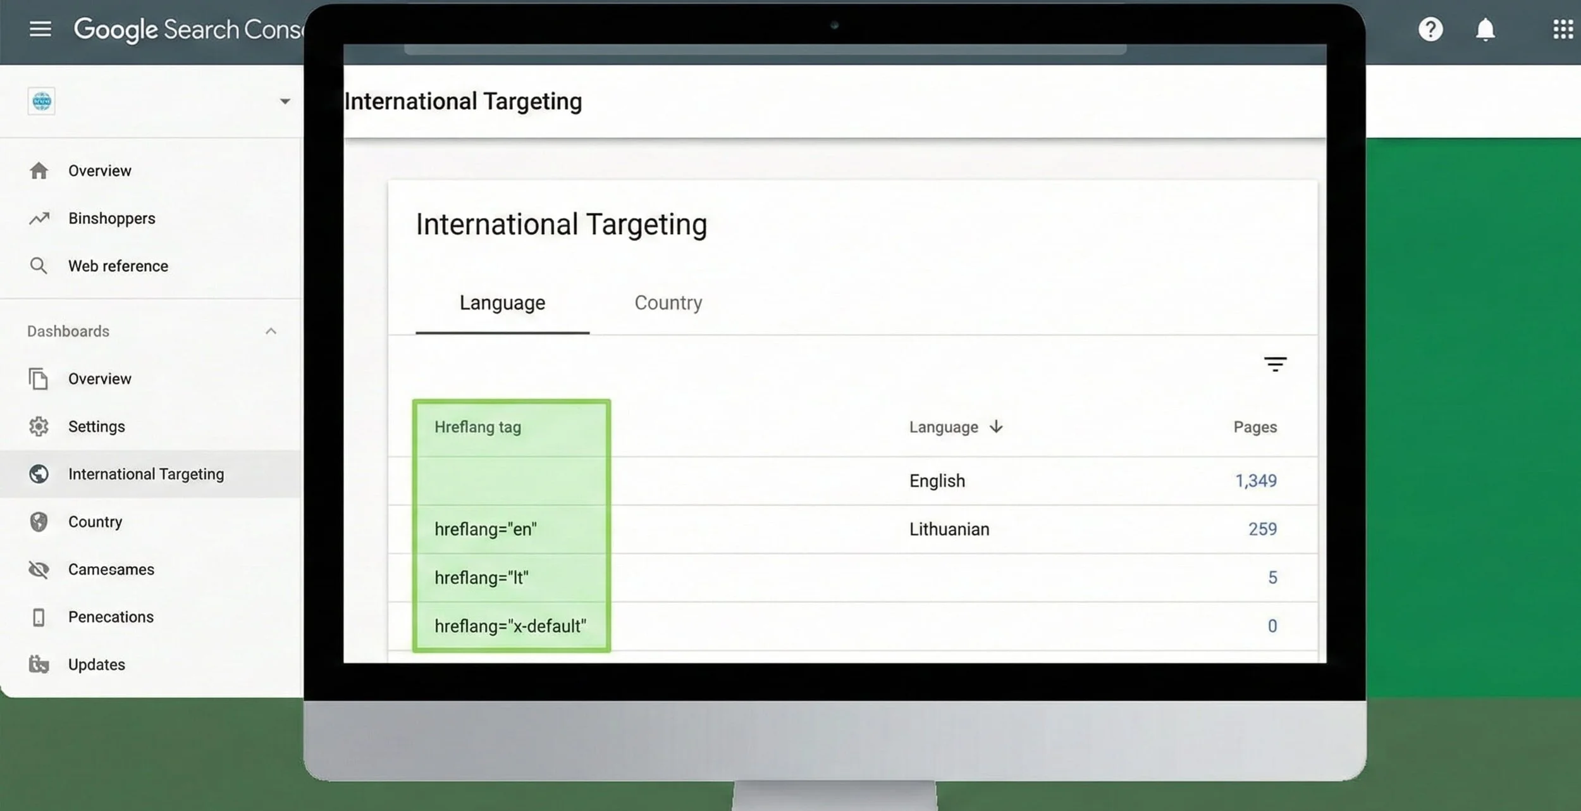Viewport: 1581px width, 811px height.
Task: Click the Hreflang tag column header
Action: pyautogui.click(x=477, y=427)
